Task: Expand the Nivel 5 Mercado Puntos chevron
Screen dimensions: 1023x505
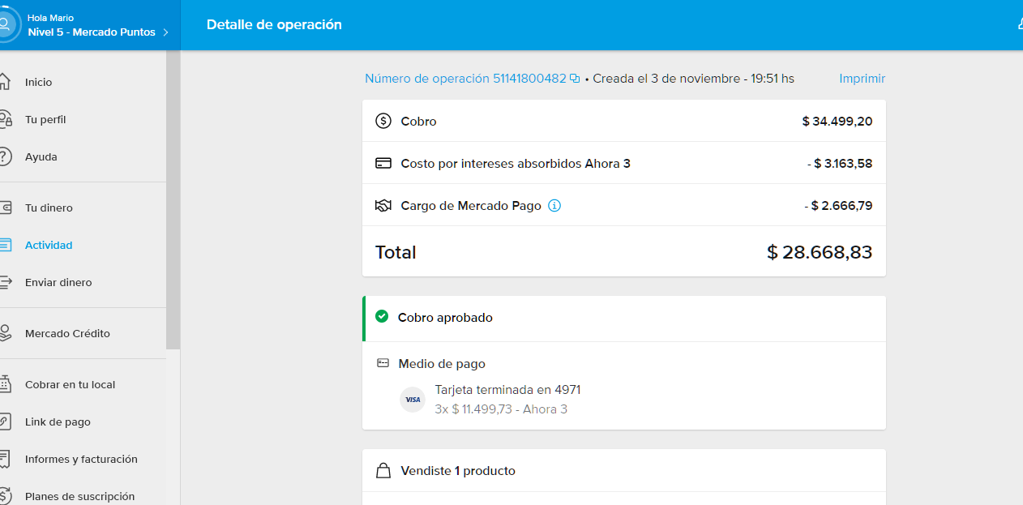Action: [165, 32]
